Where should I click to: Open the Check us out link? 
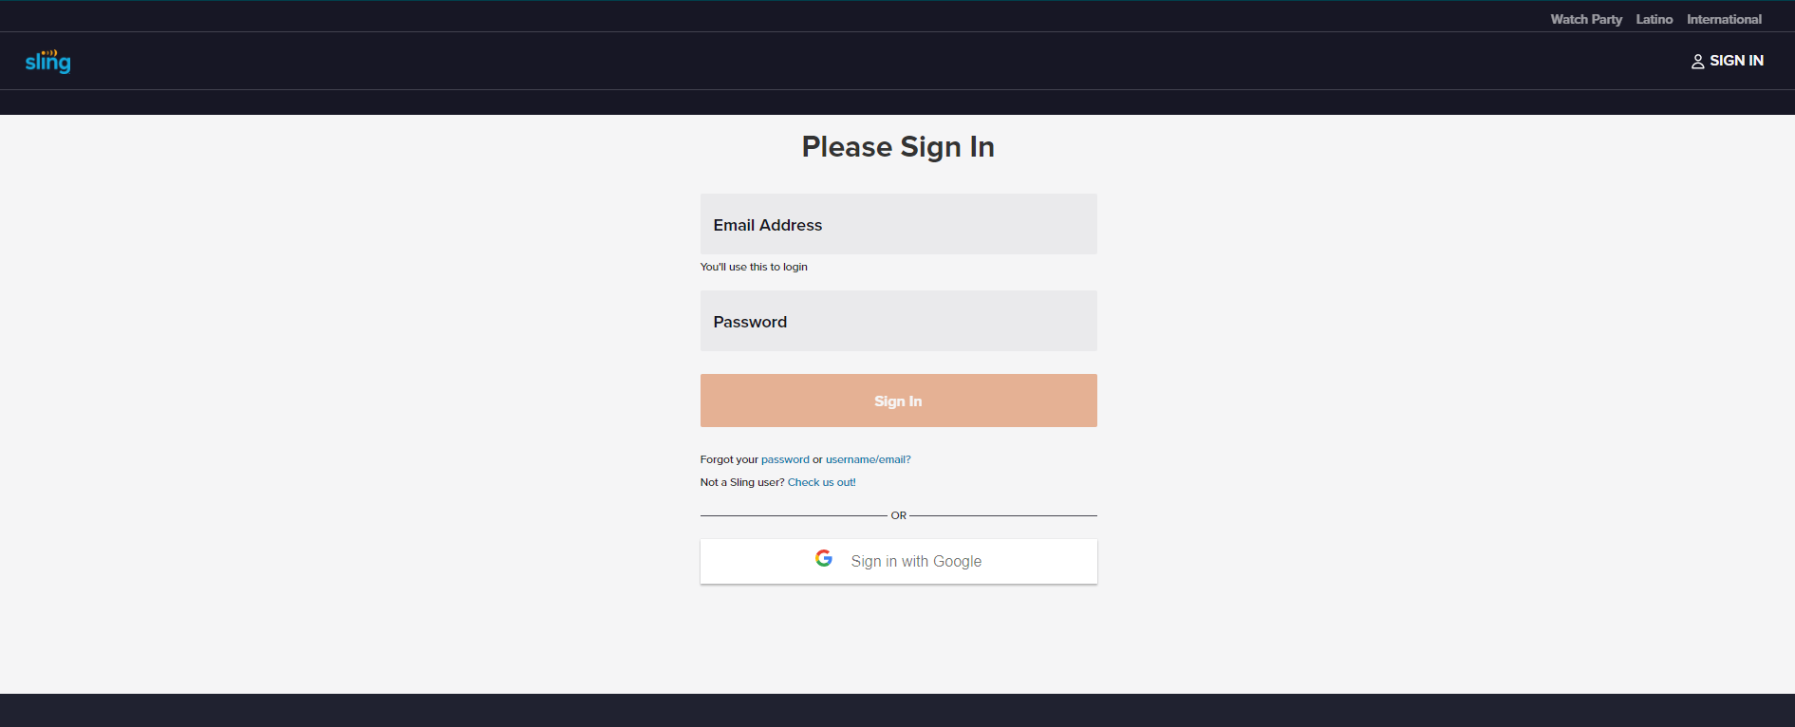[x=820, y=481]
